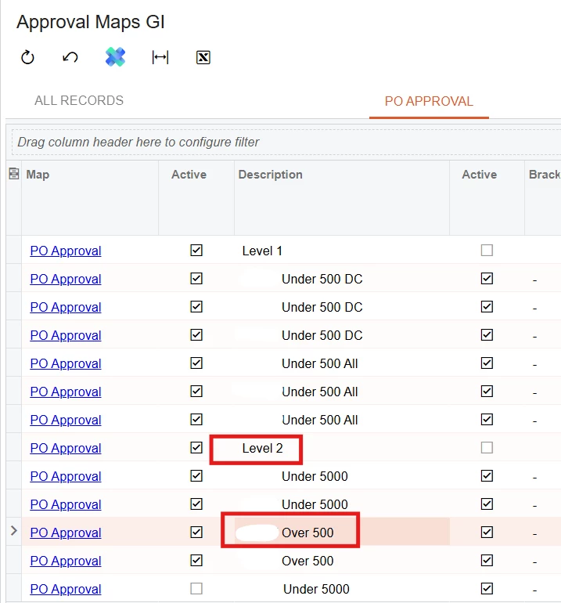The width and height of the screenshot is (561, 603).
Task: Click the Undo icon in the toolbar
Action: pyautogui.click(x=70, y=57)
